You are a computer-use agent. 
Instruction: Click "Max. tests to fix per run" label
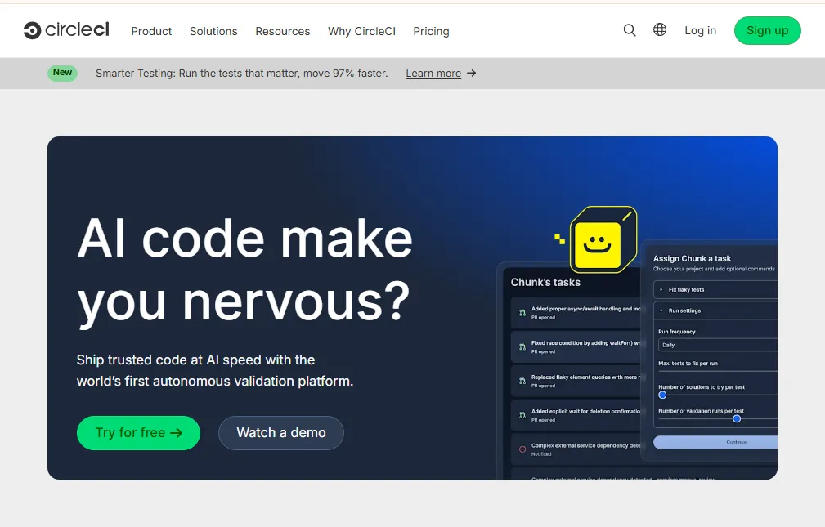(688, 364)
